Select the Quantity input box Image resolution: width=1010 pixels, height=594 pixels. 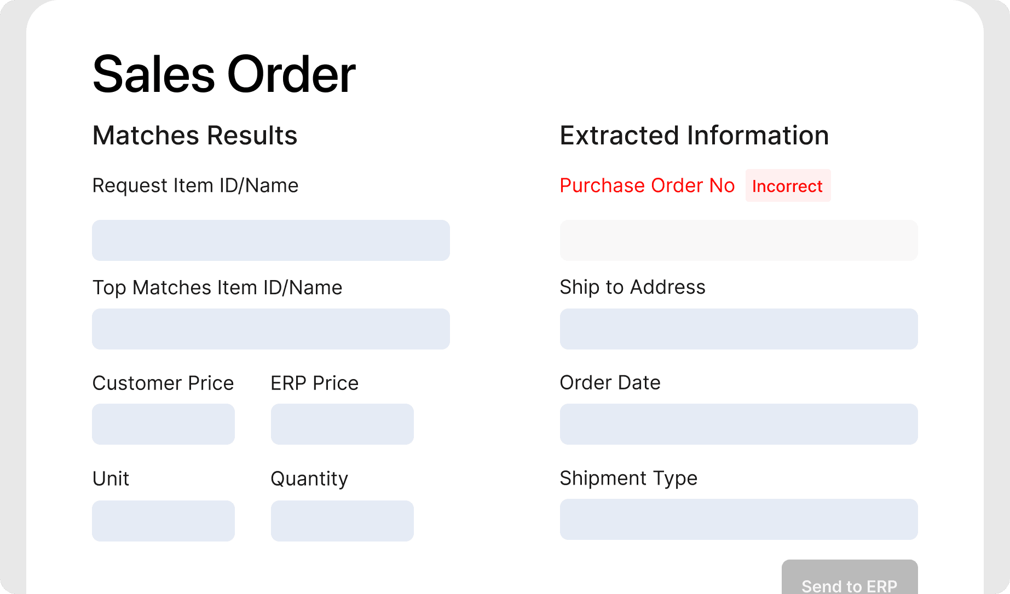point(342,520)
